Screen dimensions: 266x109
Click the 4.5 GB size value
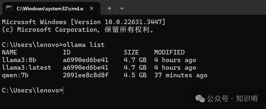(x=135, y=75)
